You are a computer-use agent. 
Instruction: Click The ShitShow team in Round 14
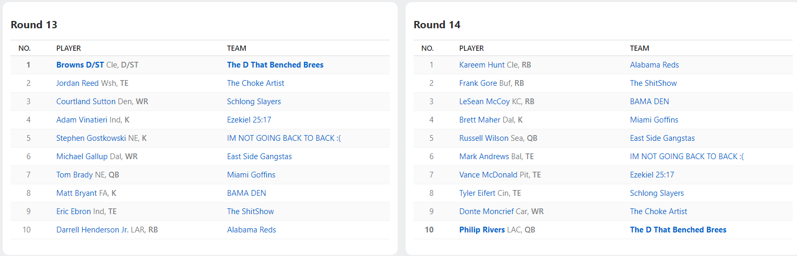tap(653, 83)
